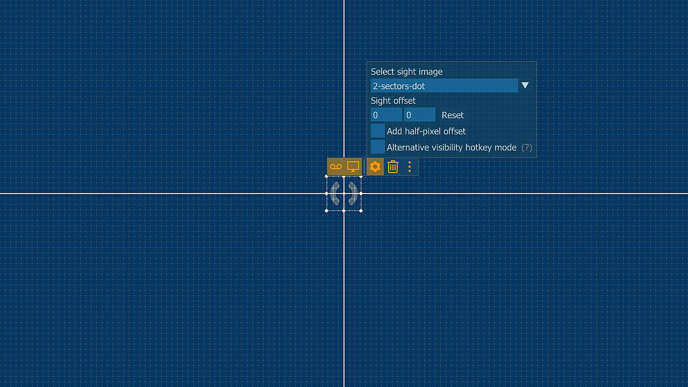Open the 2-sectors-dot combo box
The height and width of the screenshot is (387, 688).
pos(444,85)
